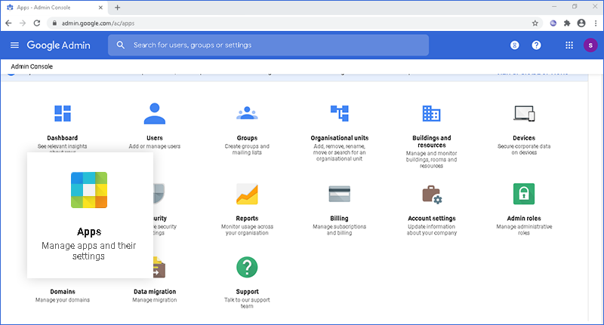The height and width of the screenshot is (325, 604).
Task: Open the Google apps grid launcher
Action: click(569, 45)
